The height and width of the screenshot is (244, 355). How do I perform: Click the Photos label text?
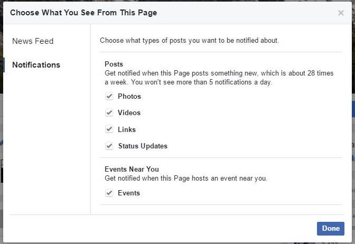coord(129,96)
